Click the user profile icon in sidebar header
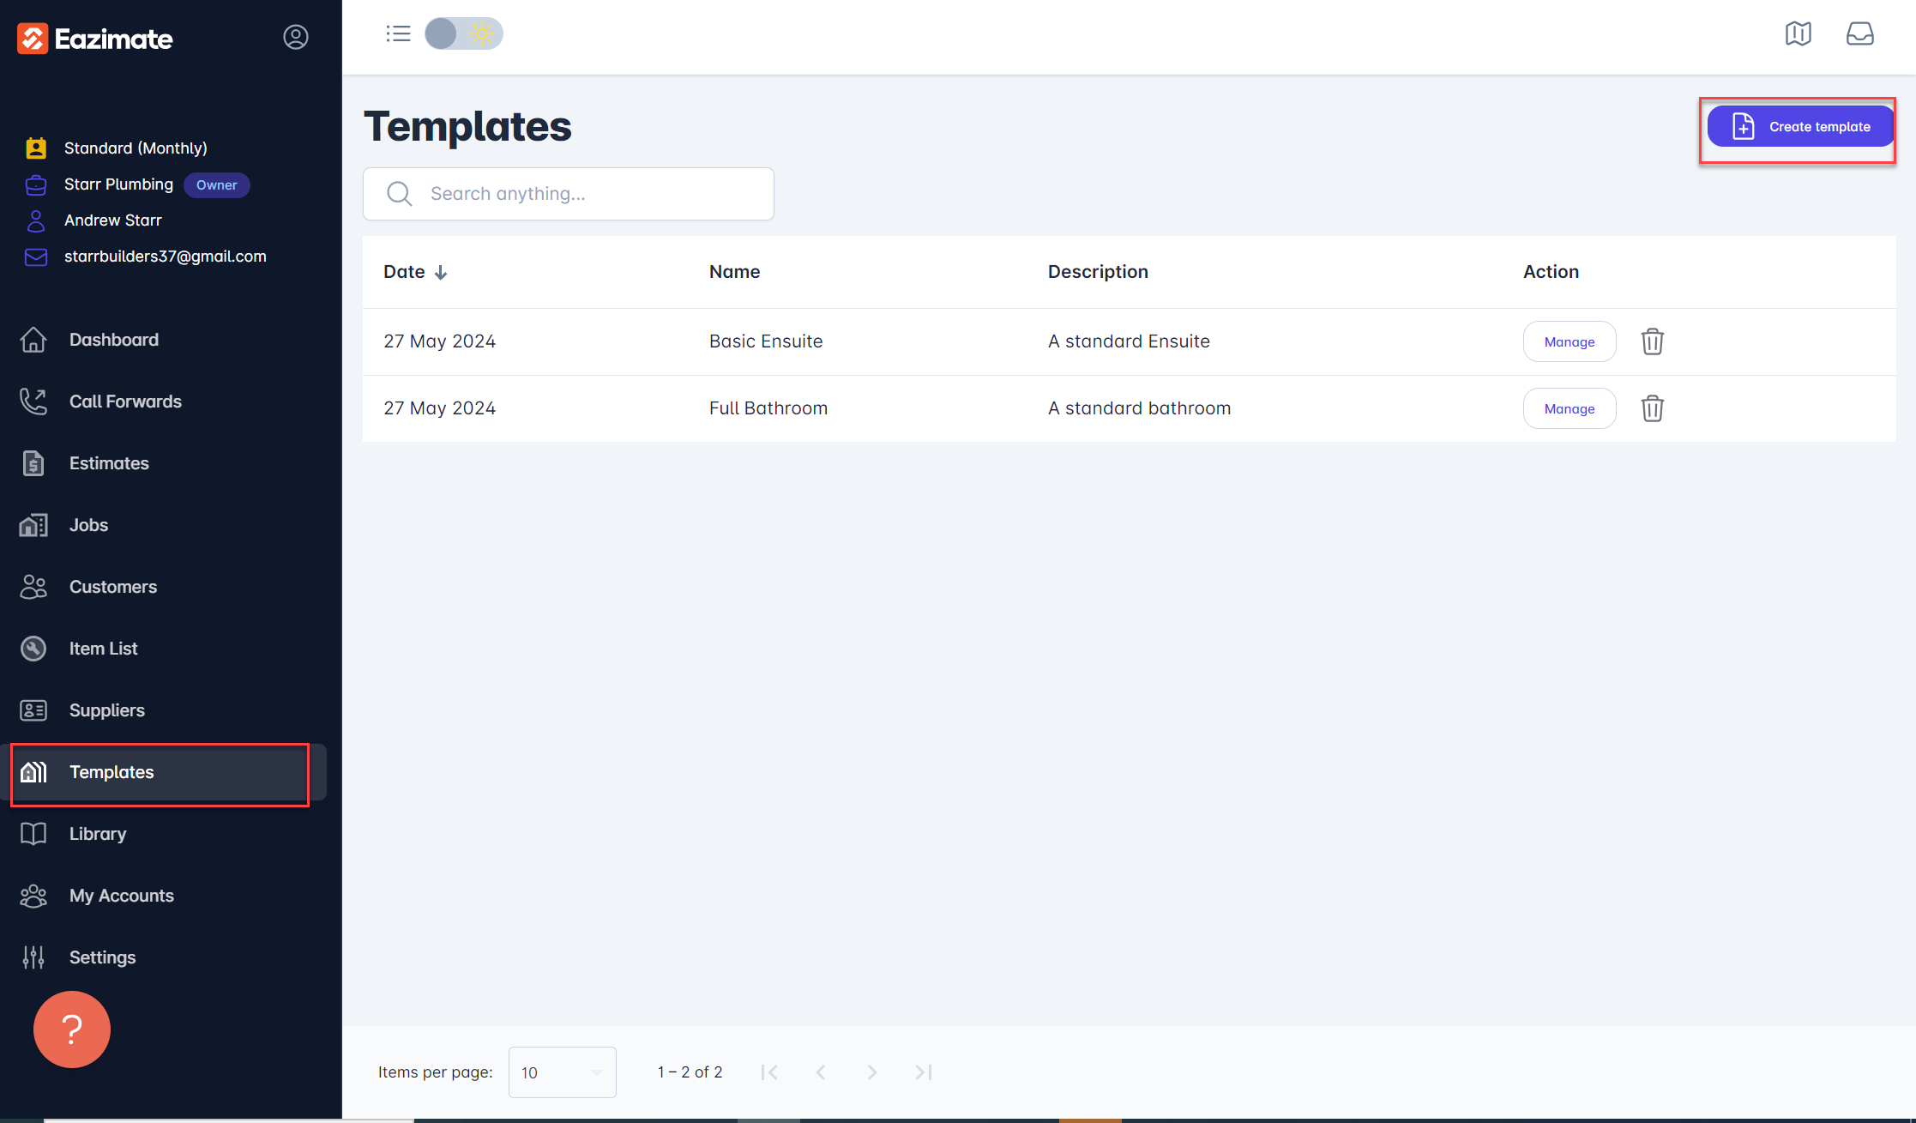This screenshot has height=1123, width=1916. click(296, 37)
